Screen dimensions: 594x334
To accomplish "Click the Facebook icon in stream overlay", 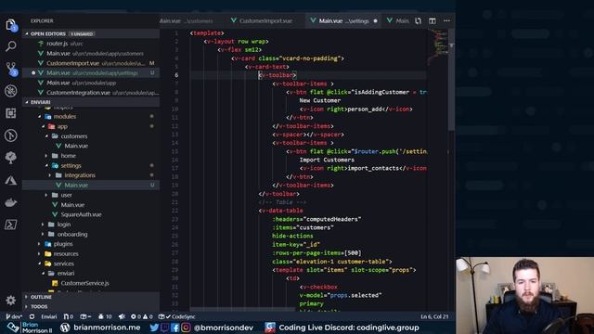I will 175,328.
